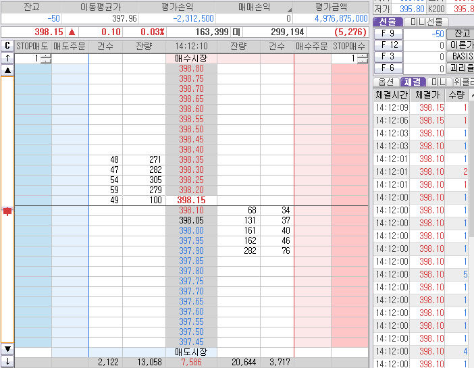Click the 14:12:06 trade row

point(421,120)
